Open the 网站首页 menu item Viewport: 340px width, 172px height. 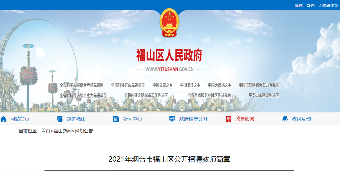point(20,119)
